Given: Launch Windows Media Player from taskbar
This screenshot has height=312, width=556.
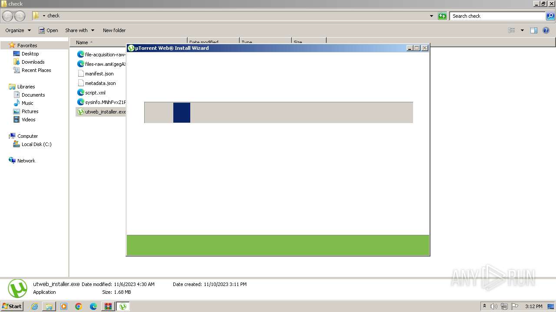Looking at the screenshot, I should pos(64,306).
